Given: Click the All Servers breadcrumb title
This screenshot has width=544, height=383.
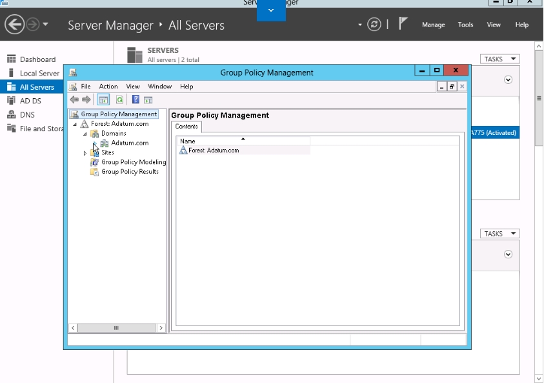Looking at the screenshot, I should pyautogui.click(x=196, y=25).
